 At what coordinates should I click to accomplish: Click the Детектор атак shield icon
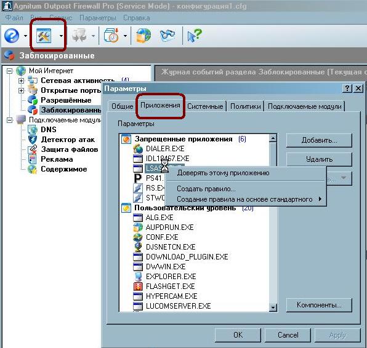[33, 140]
